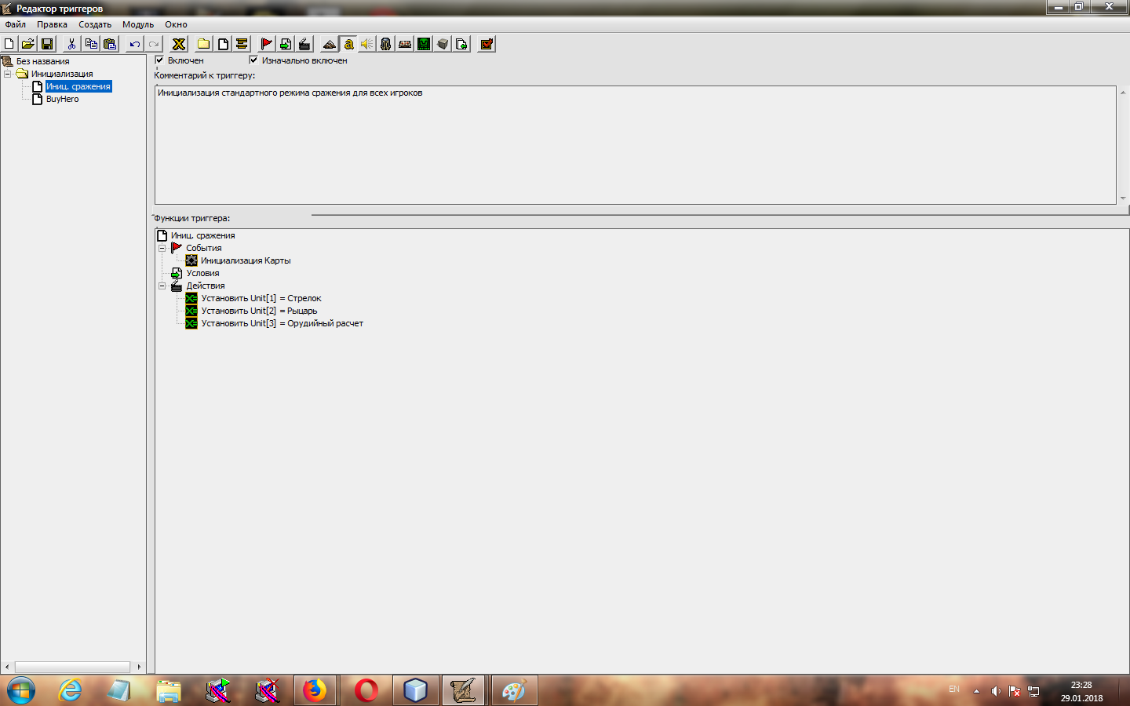1130x706 pixels.
Task: Open a map file from the toolbar
Action: point(28,44)
